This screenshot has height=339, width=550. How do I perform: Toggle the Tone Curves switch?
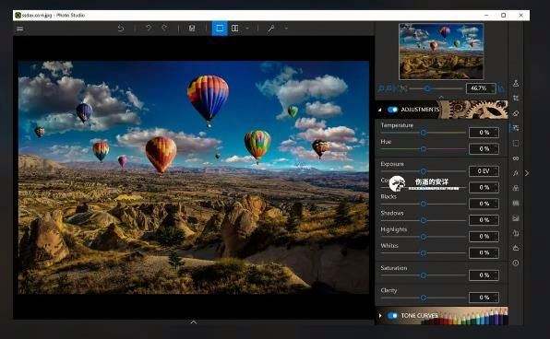392,316
